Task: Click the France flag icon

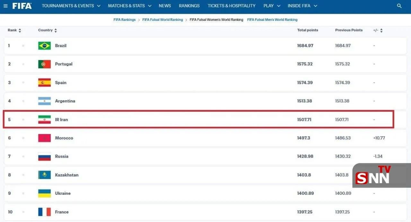Action: click(44, 212)
